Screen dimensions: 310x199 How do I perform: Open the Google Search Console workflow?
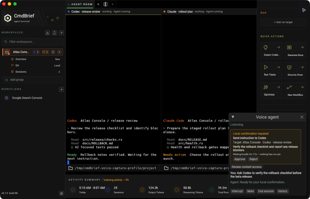[x=33, y=98]
